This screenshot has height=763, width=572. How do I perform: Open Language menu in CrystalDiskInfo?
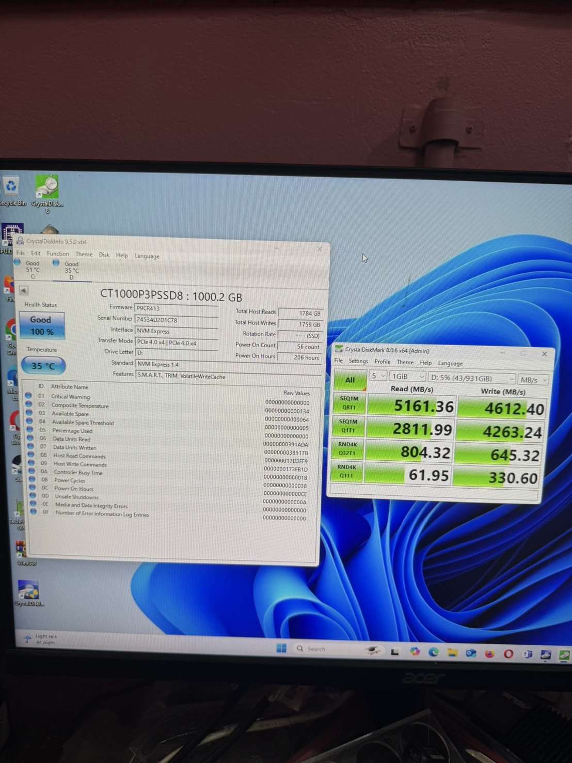coord(147,256)
